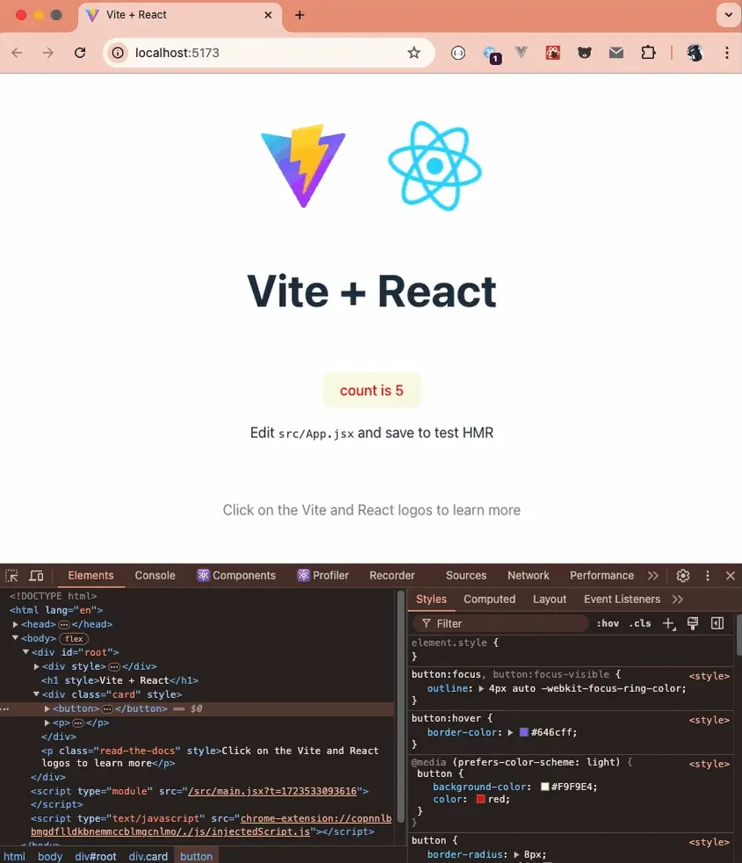This screenshot has width=742, height=863.
Task: Open the #646cff border color swatch
Action: pos(524,732)
